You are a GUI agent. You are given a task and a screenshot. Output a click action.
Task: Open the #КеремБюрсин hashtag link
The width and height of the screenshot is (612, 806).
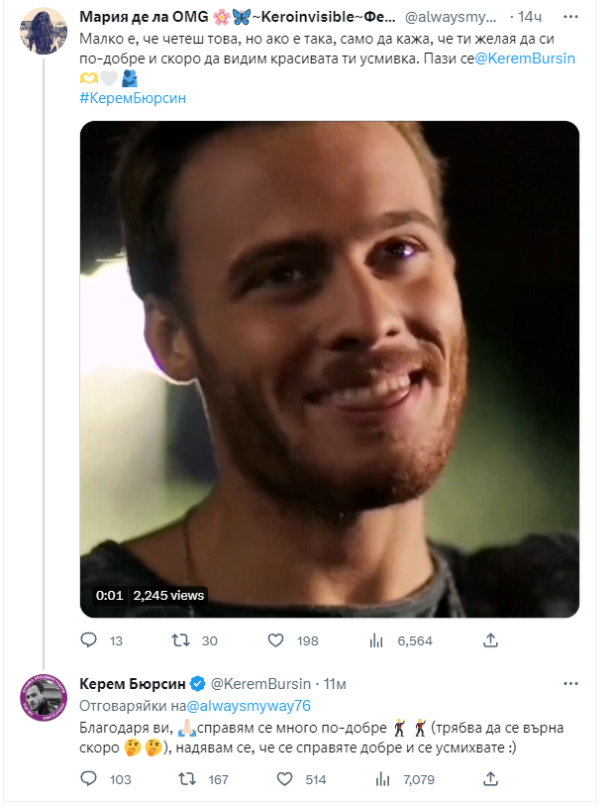click(132, 97)
